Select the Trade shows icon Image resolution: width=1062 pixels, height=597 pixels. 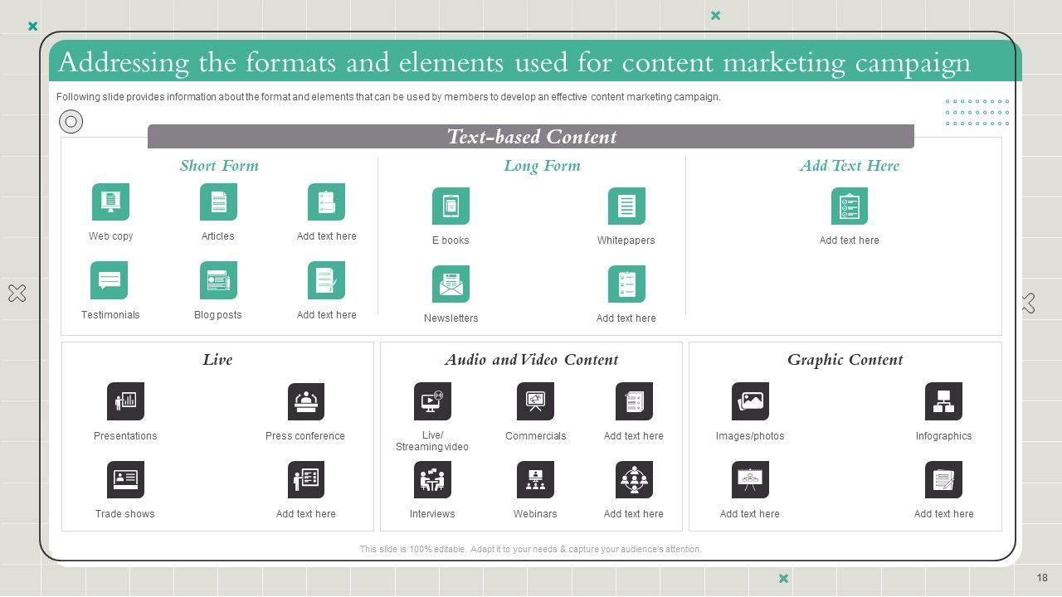pyautogui.click(x=125, y=479)
